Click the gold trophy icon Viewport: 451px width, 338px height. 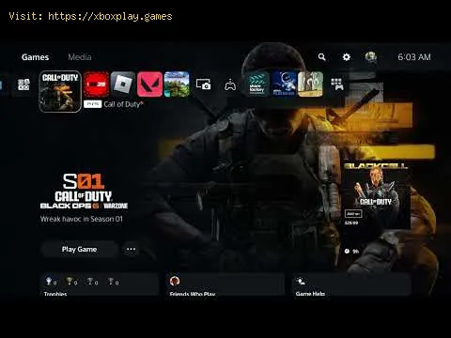point(70,281)
